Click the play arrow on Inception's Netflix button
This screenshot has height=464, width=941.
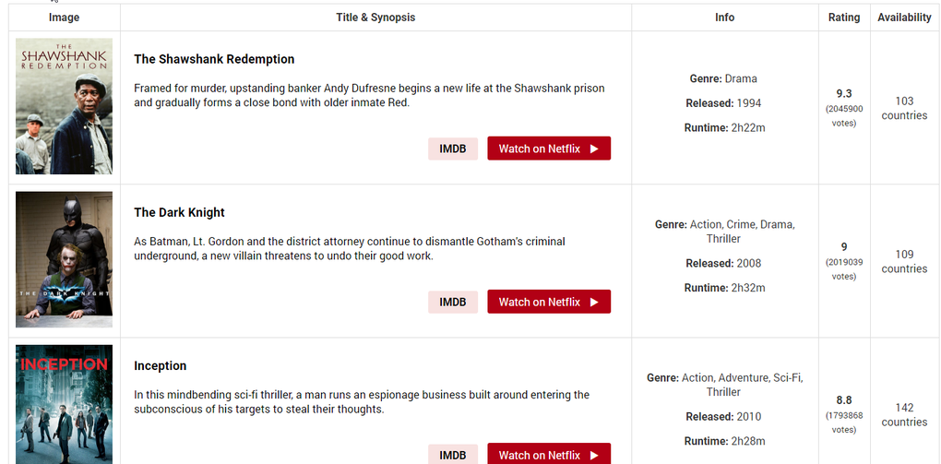point(595,455)
